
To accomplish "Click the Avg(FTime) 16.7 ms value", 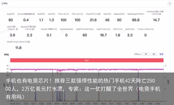I will pyautogui.click(x=103, y=35).
